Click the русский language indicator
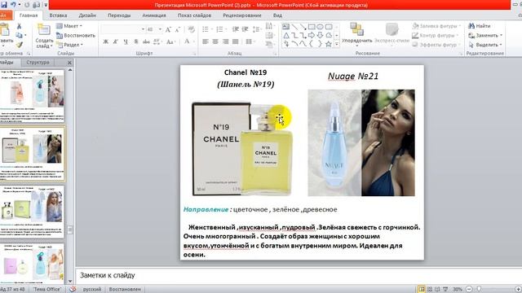 [92, 289]
